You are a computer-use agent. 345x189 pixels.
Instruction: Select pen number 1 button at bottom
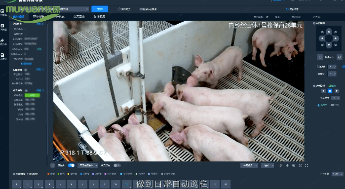click(x=16, y=185)
